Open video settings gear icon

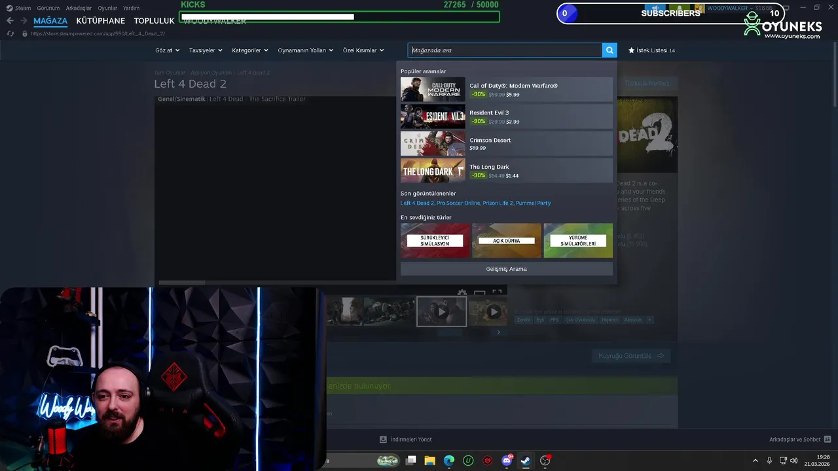tap(462, 293)
